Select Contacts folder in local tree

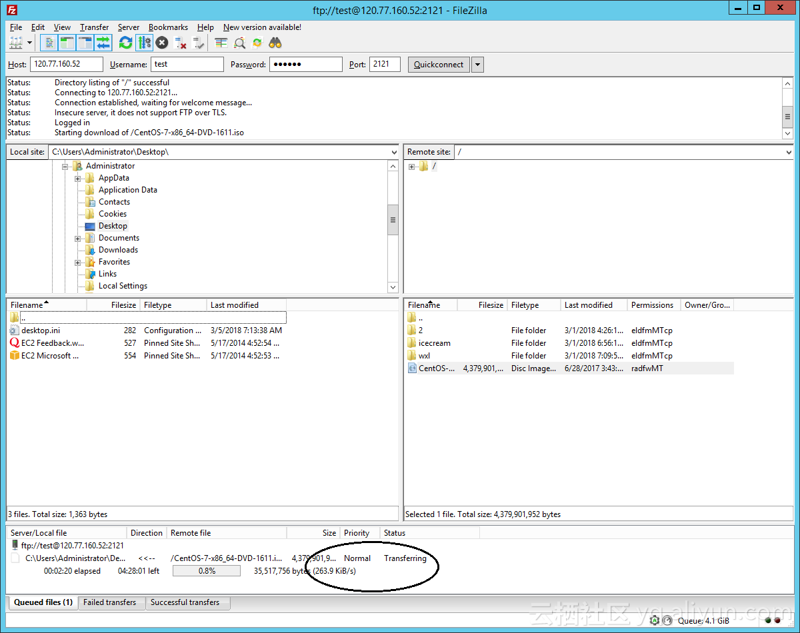[114, 202]
